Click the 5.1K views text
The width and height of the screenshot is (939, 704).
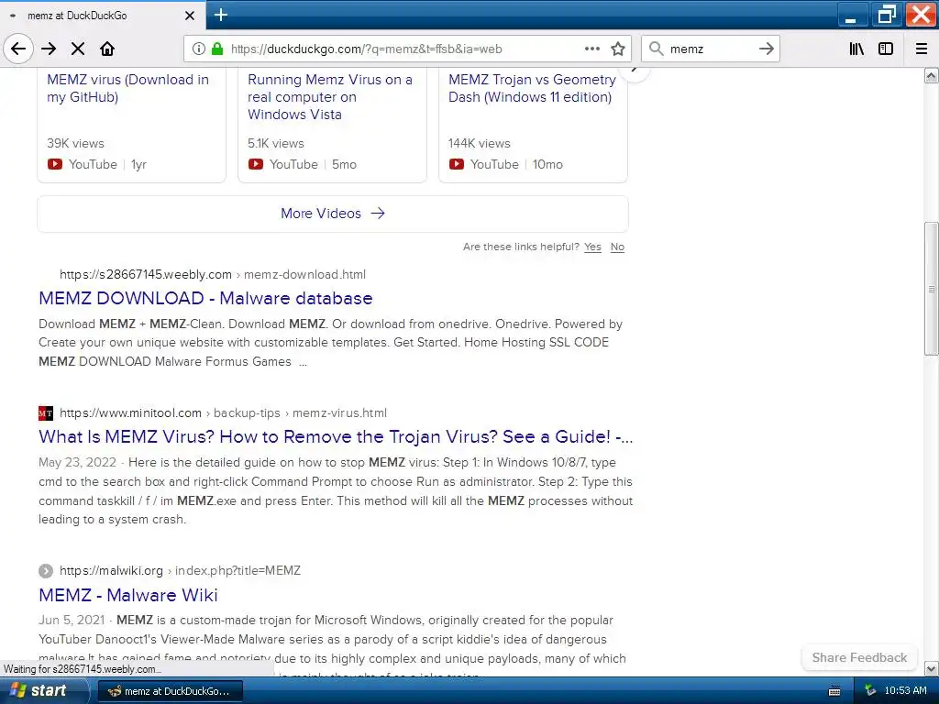(276, 144)
